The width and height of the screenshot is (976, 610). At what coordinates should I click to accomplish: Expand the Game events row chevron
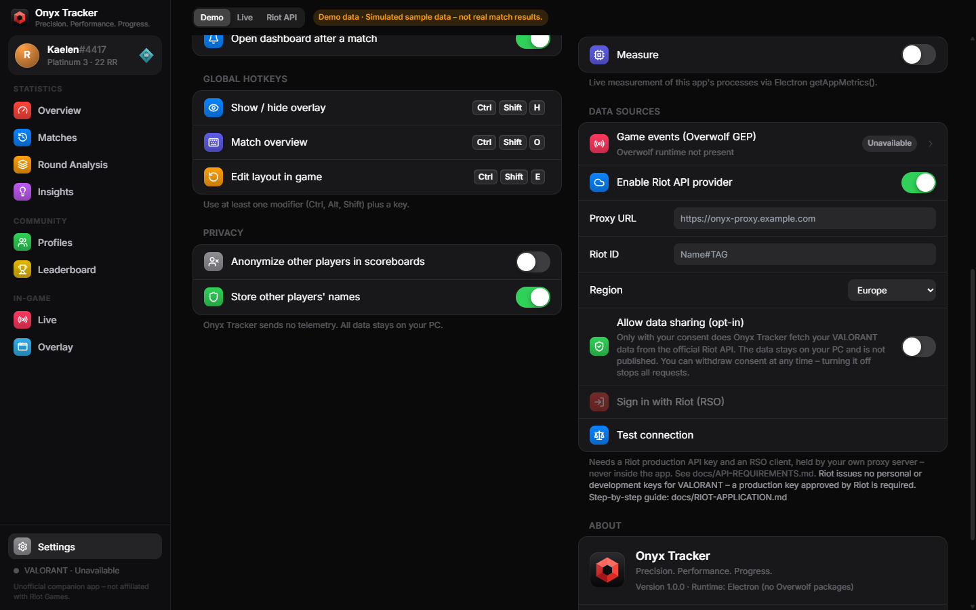[x=931, y=144]
